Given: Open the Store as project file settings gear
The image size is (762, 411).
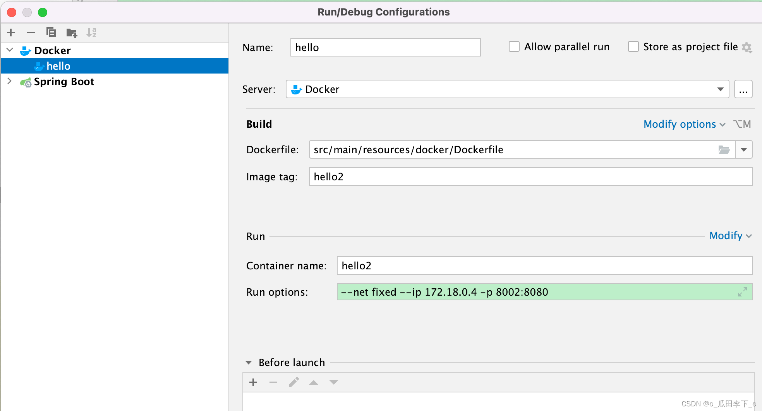Looking at the screenshot, I should click(747, 48).
